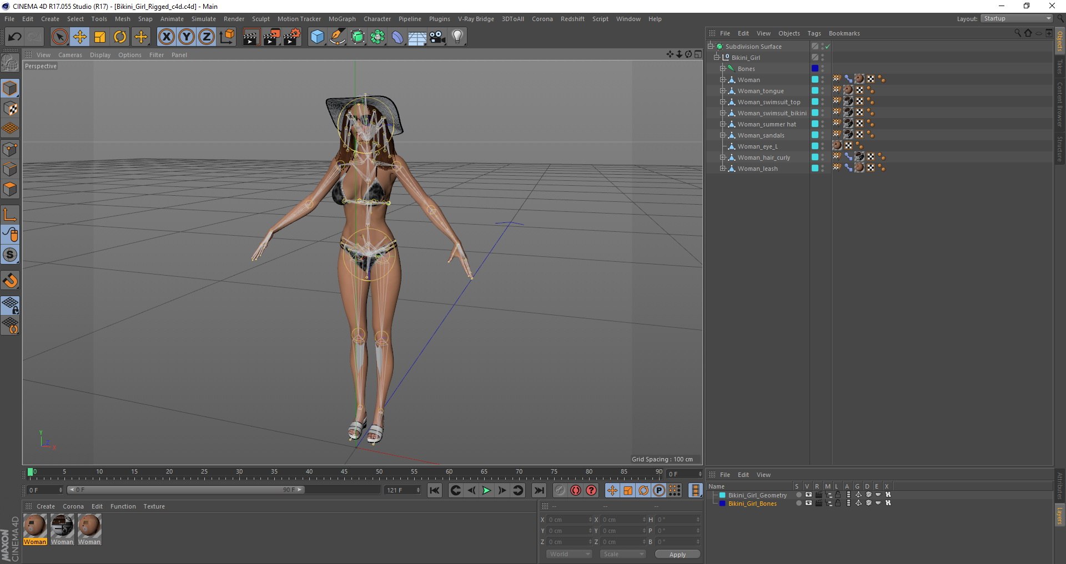The width and height of the screenshot is (1066, 564).
Task: Open the Layout Startup dropdown
Action: pos(1017,18)
